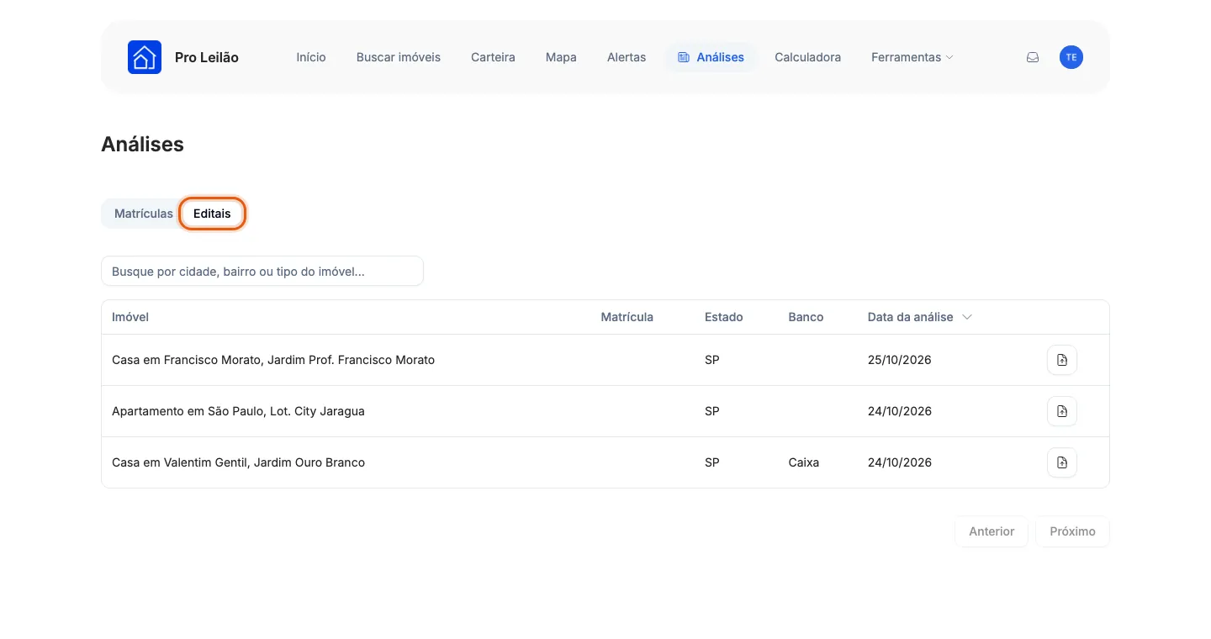Click the date for Casa em Valentim Gentil

900,462
